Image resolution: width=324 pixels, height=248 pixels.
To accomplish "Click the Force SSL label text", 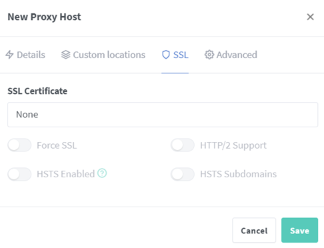I will [57, 145].
